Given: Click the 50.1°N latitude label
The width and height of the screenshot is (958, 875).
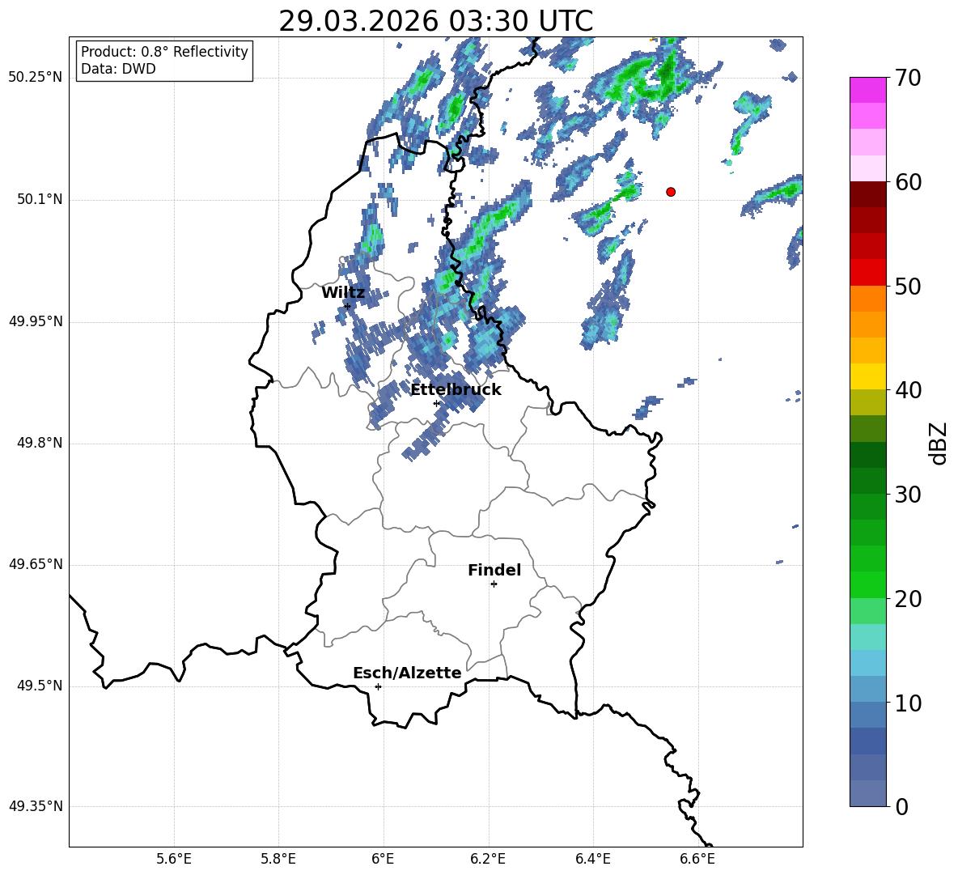Looking at the screenshot, I should click(x=39, y=200).
